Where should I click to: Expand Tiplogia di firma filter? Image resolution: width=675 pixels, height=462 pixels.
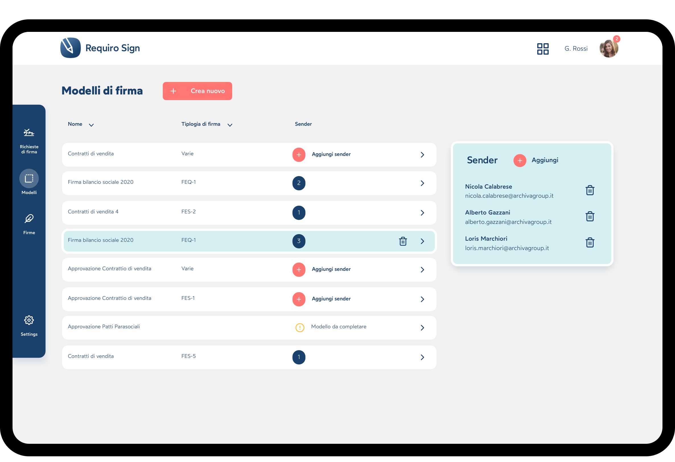click(x=230, y=125)
